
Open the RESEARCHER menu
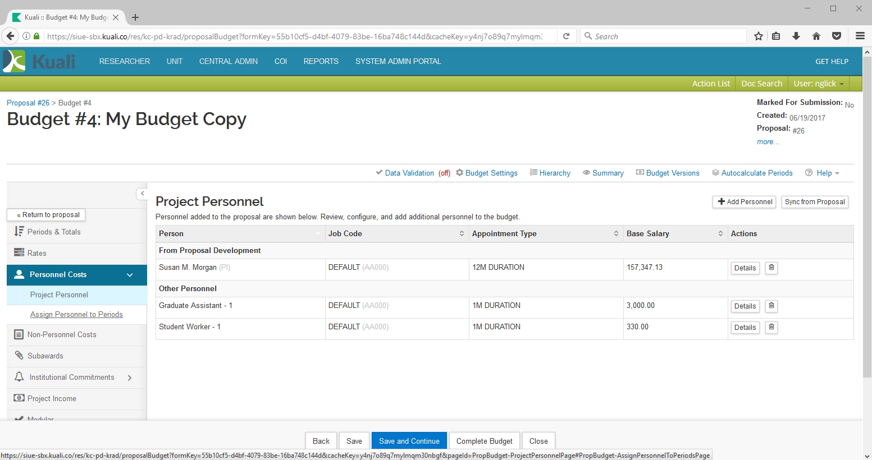tap(125, 61)
